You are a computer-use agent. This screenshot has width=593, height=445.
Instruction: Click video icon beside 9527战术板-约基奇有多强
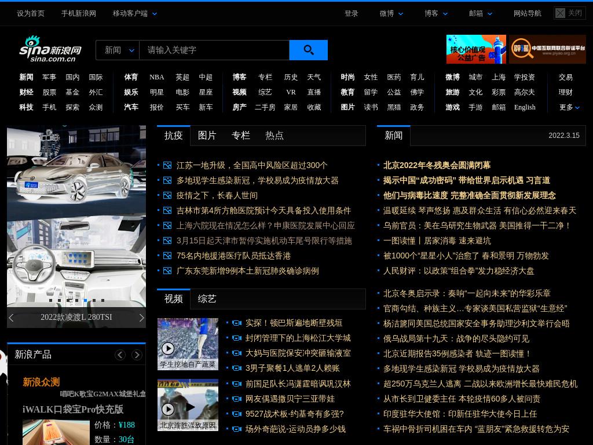point(237,414)
